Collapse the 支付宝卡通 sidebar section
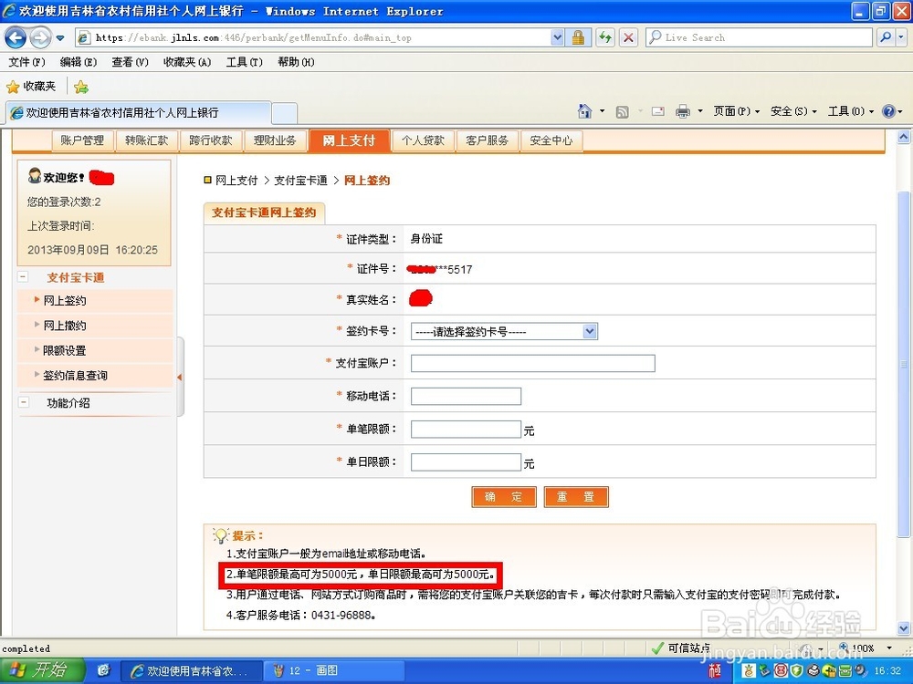The image size is (913, 684). (x=24, y=277)
